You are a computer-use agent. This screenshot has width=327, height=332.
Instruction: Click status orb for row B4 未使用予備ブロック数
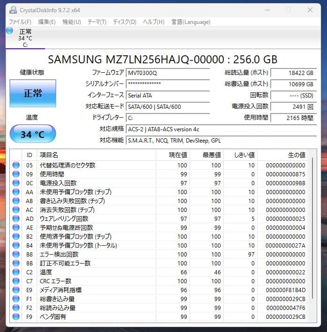pyautogui.click(x=16, y=245)
